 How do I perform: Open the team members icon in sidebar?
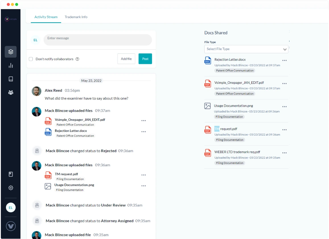(x=11, y=92)
